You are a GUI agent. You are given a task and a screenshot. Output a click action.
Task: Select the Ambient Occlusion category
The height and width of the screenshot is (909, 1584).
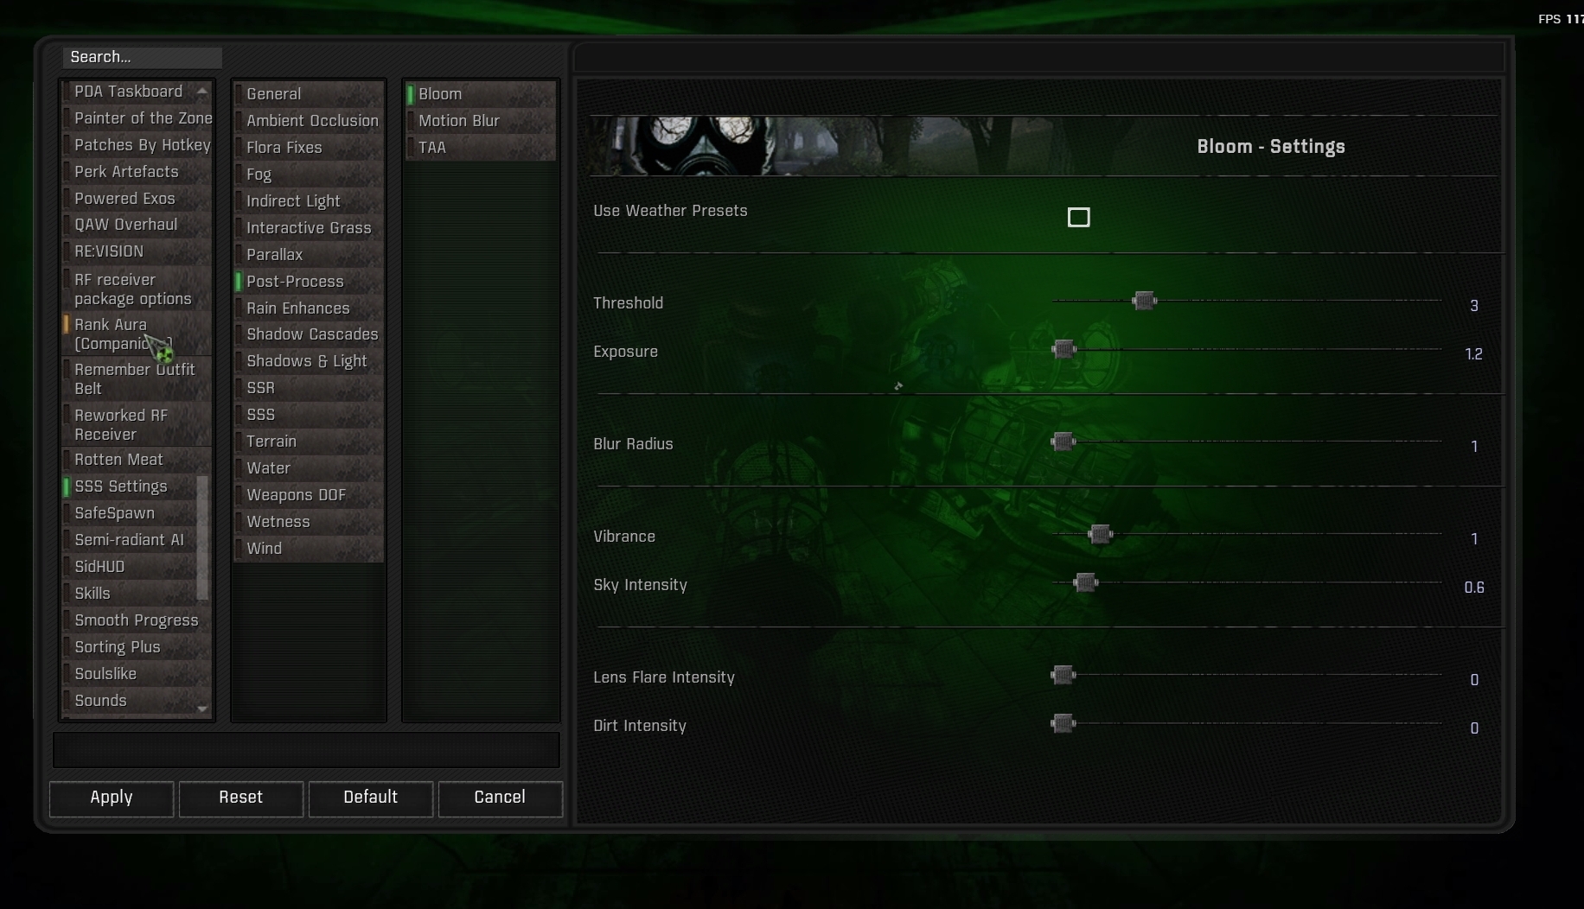(309, 121)
